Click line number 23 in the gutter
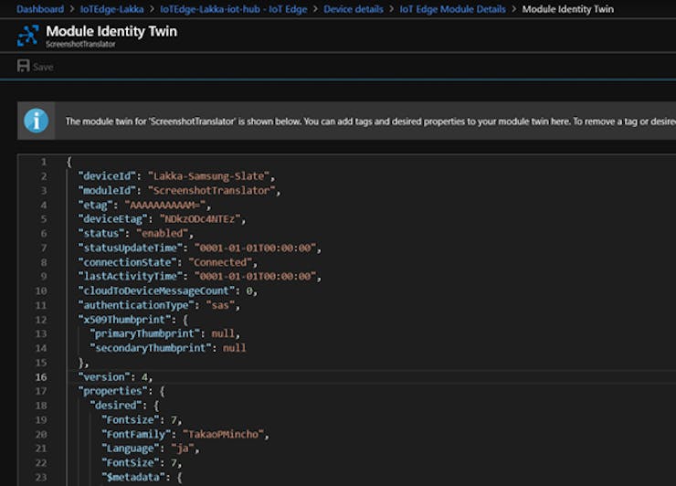The image size is (676, 486). tap(41, 478)
